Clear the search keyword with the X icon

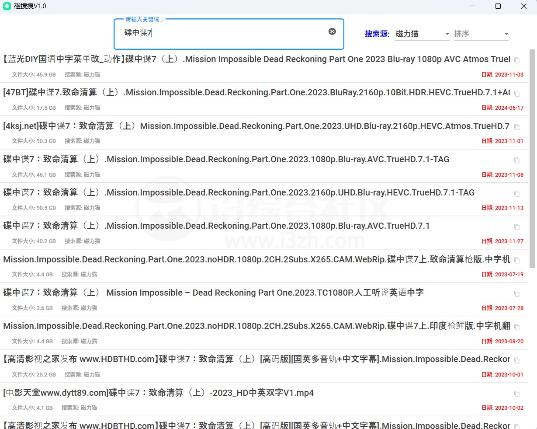point(332,31)
